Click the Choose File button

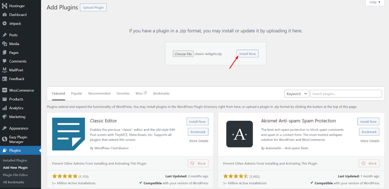(183, 54)
